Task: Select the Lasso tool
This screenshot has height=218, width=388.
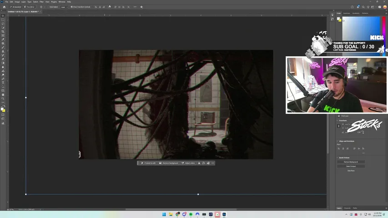Action: [x=3, y=24]
